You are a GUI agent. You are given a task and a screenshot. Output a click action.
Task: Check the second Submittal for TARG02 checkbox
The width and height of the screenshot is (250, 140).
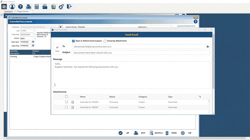[66, 107]
